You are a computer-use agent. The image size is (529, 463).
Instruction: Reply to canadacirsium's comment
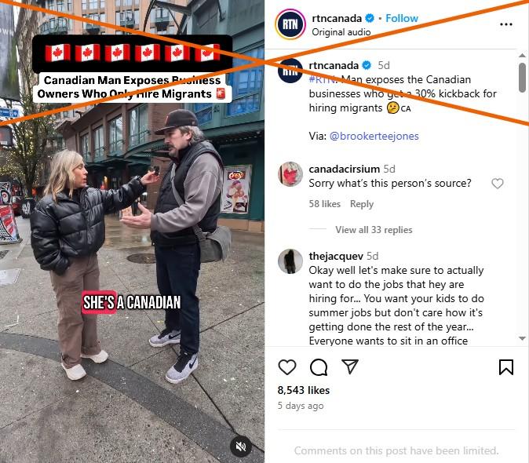[362, 204]
